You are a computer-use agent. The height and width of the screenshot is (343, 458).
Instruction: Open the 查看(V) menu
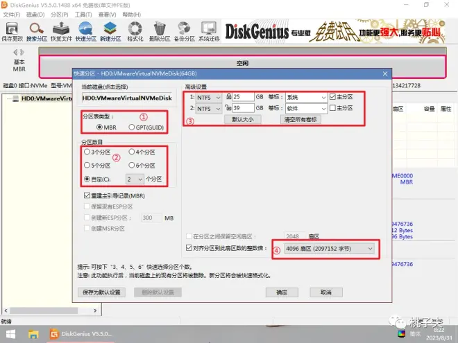(x=107, y=15)
